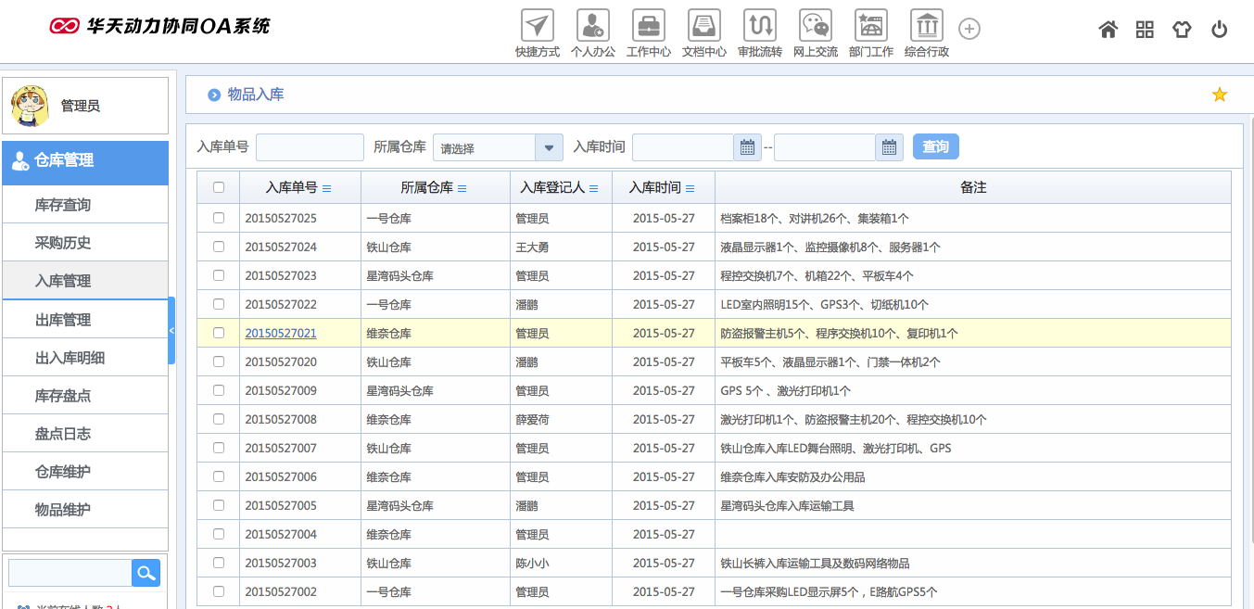Select 出库管理 from the sidebar menu
Screen dimensions: 1254x609
[x=63, y=320]
